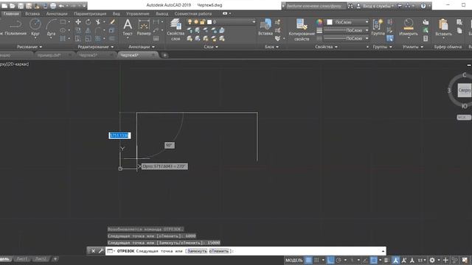
Task: Open the workspace settings gear in status bar
Action: click(x=432, y=260)
